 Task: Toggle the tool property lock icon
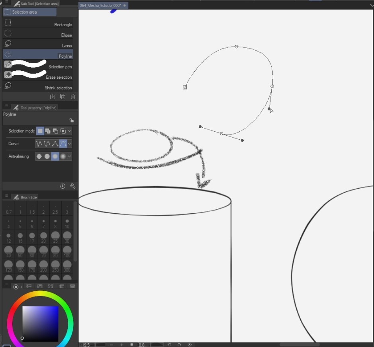(x=71, y=120)
